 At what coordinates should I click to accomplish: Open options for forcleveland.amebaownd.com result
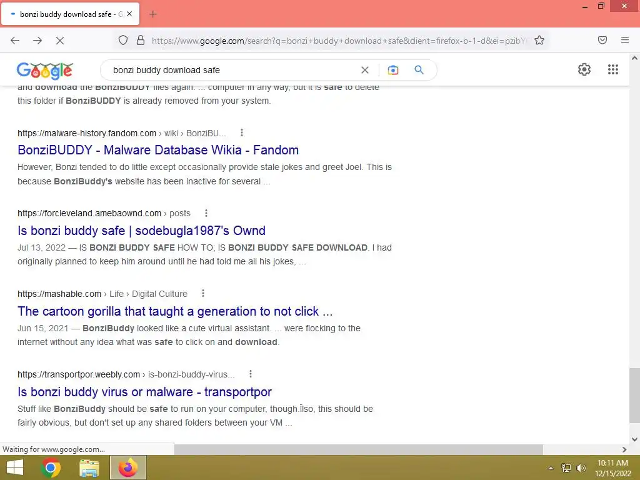[206, 213]
